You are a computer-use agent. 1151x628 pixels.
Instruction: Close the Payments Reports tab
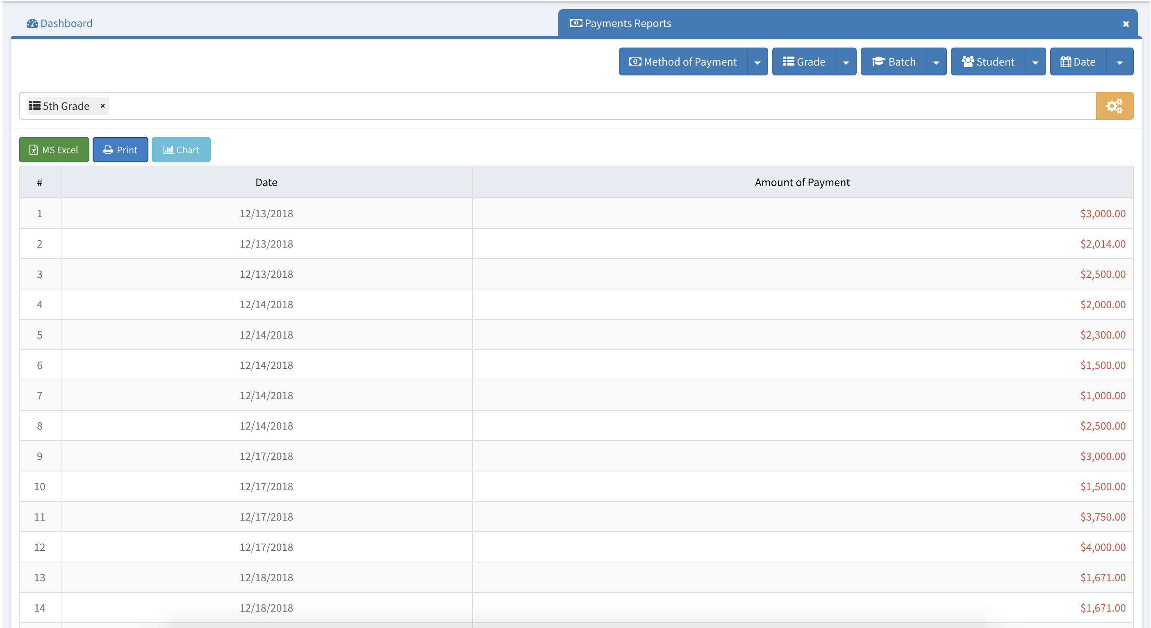pyautogui.click(x=1126, y=24)
